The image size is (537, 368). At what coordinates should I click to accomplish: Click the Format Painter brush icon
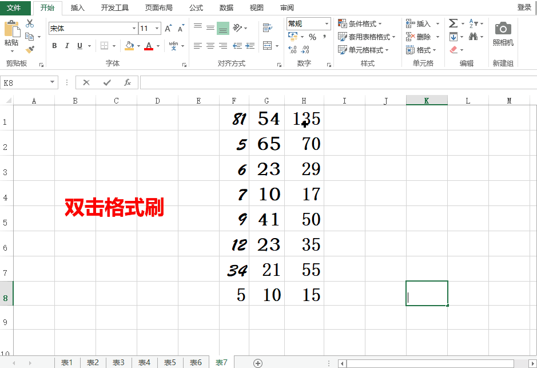tap(30, 50)
